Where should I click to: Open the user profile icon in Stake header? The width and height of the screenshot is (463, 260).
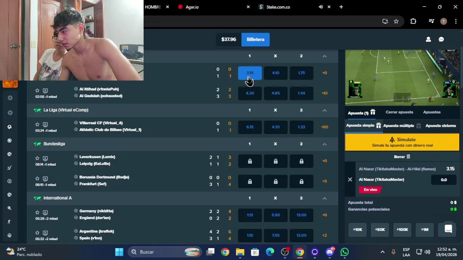(x=428, y=39)
